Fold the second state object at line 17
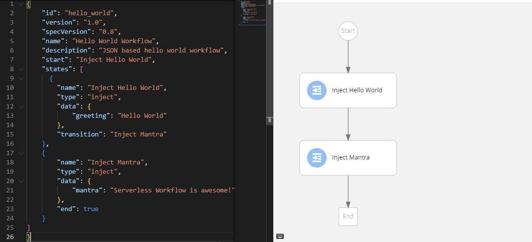 [x=20, y=153]
